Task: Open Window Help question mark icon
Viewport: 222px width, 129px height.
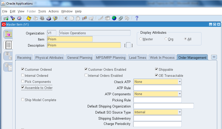Action: coord(137,18)
